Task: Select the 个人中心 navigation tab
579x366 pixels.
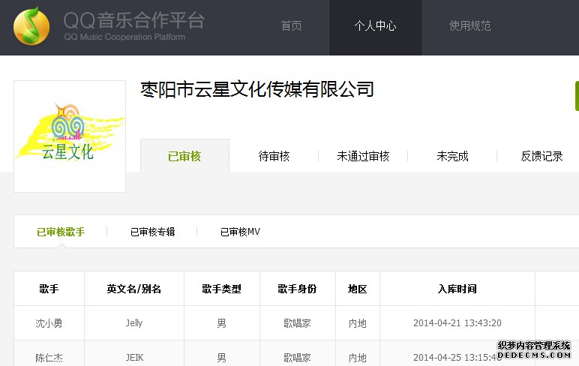Action: click(375, 26)
